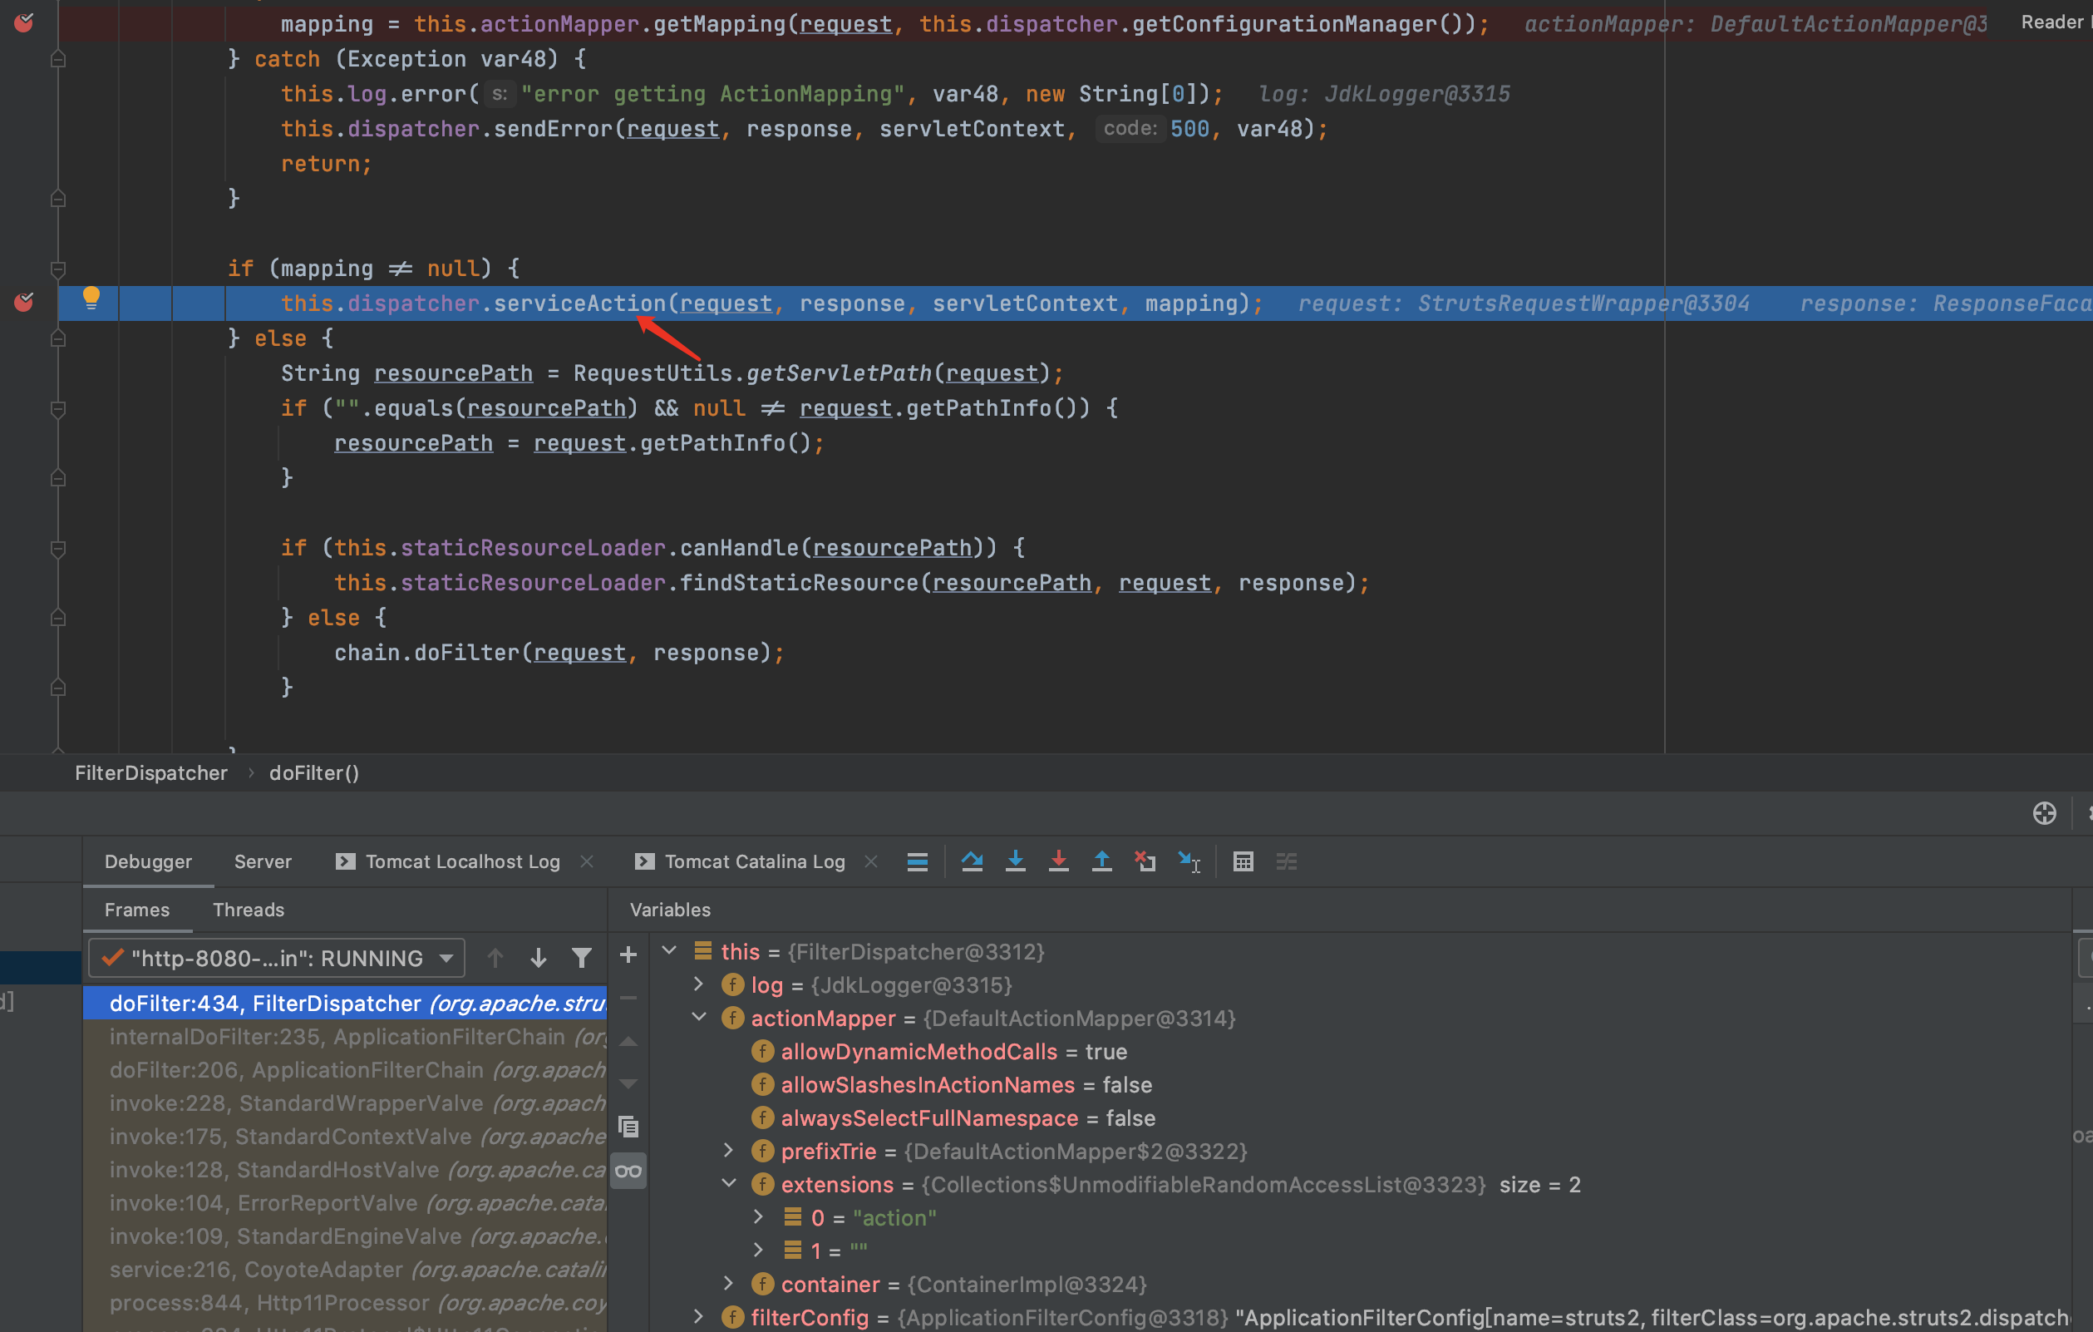This screenshot has height=1332, width=2093.
Task: Click the intention lightbulb icon
Action: point(91,298)
